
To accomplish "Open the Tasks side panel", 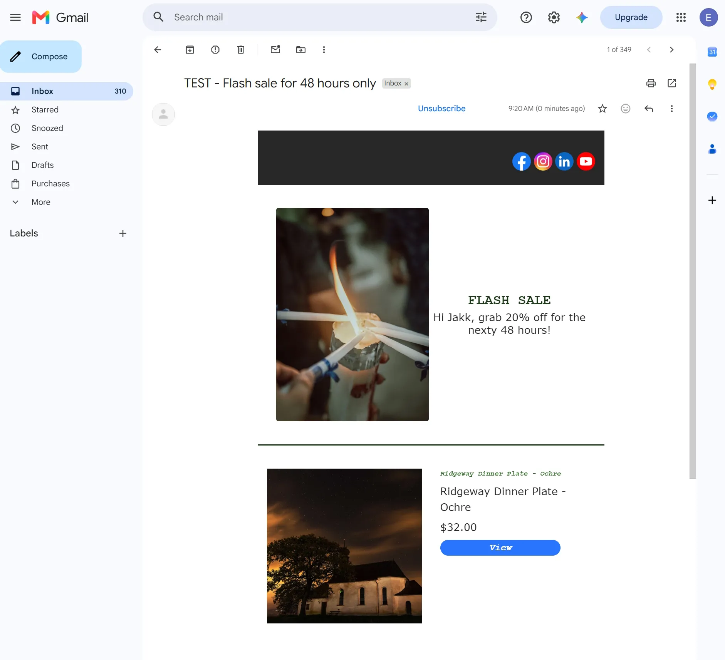I will click(x=712, y=116).
